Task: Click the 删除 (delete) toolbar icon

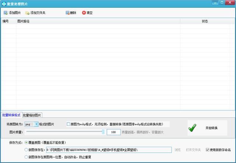Action: pos(67,13)
